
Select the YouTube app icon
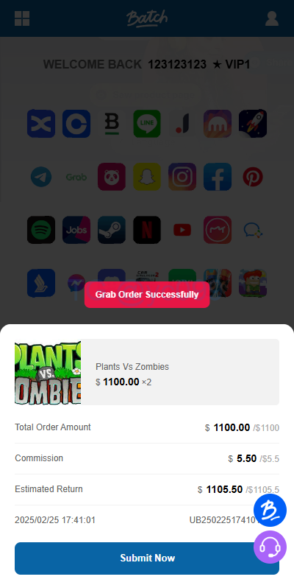182,230
